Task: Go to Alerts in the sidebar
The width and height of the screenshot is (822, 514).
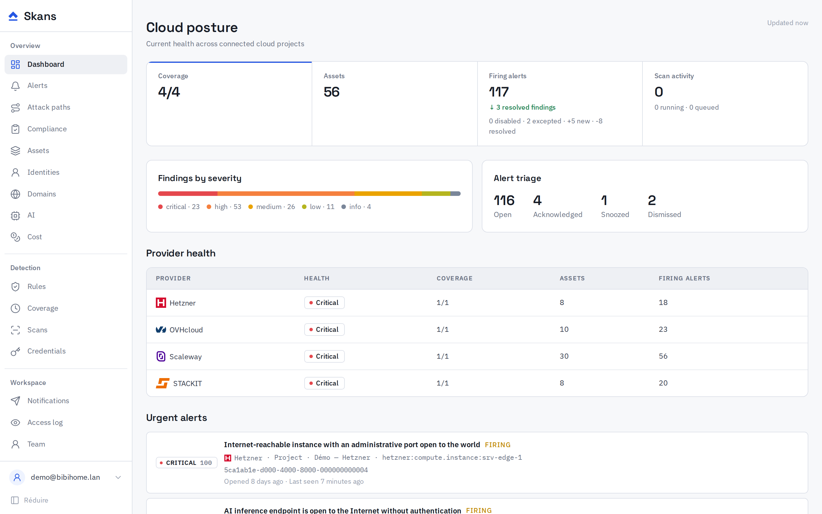Action: (66, 86)
